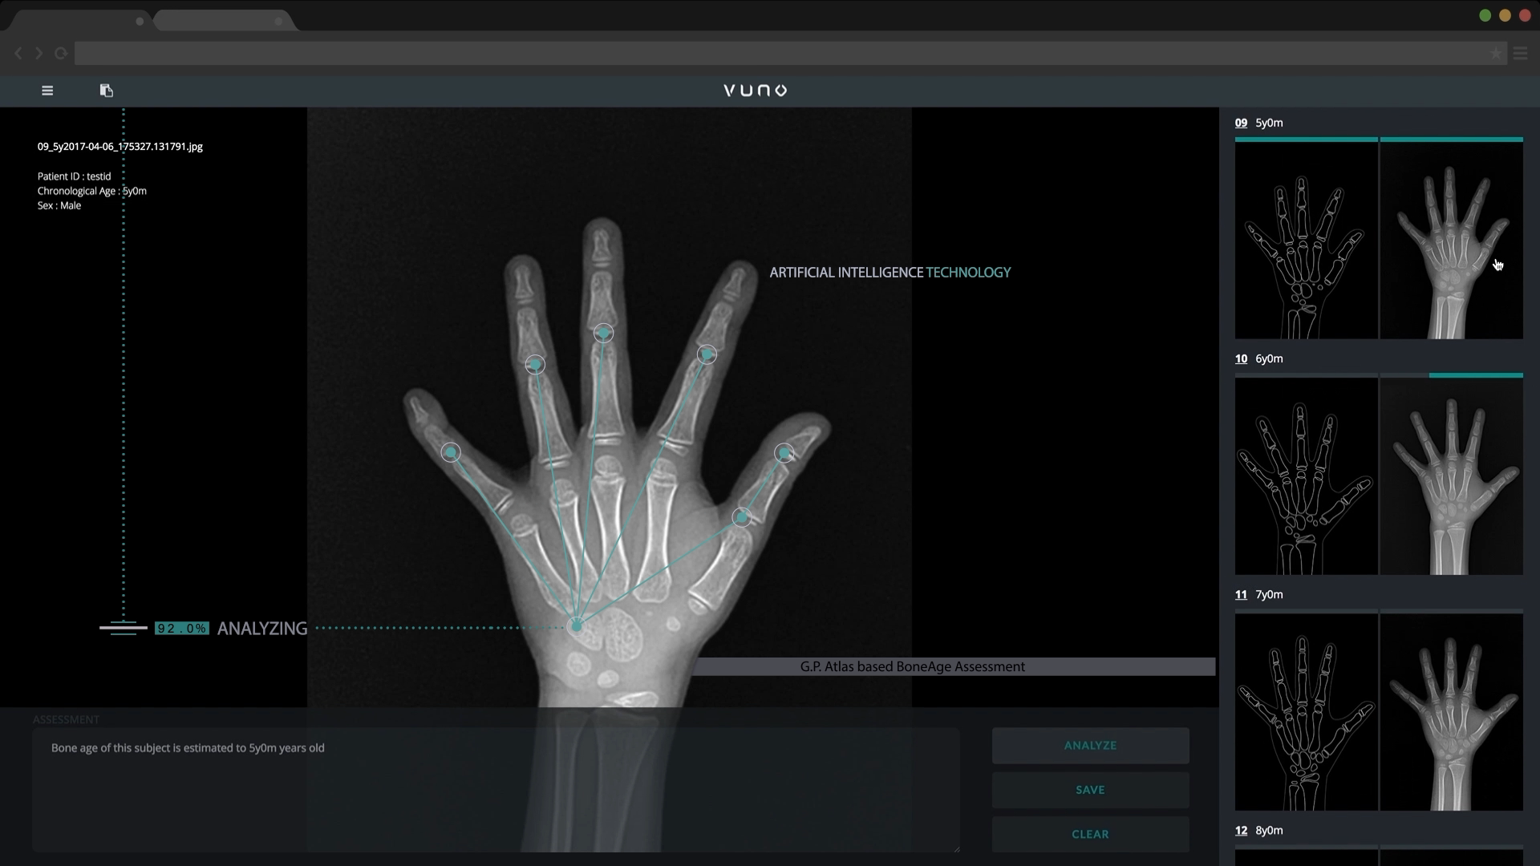The height and width of the screenshot is (866, 1540).
Task: Select the 6y0m atlas X-ray thumbnail
Action: pyautogui.click(x=1451, y=476)
